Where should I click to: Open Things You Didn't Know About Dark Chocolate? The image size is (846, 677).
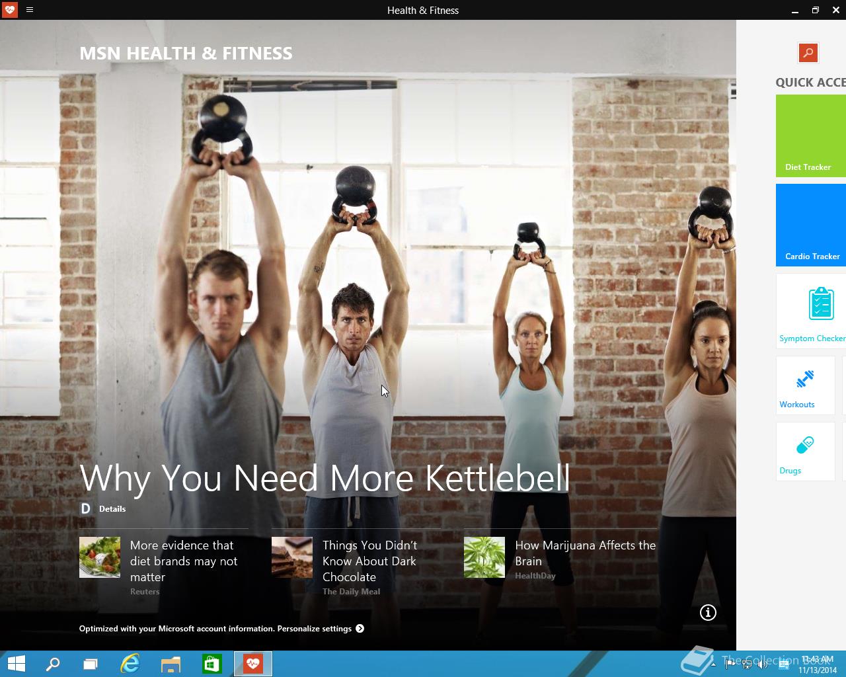tap(369, 561)
